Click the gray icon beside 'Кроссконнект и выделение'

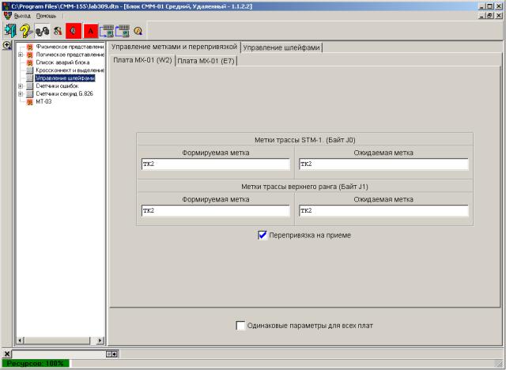pos(30,70)
